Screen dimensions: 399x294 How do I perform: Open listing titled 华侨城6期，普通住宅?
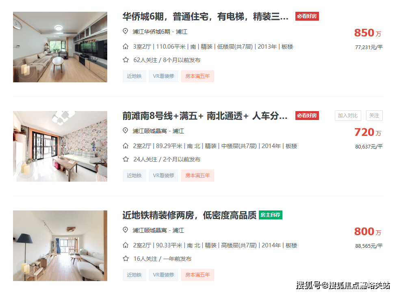click(205, 17)
